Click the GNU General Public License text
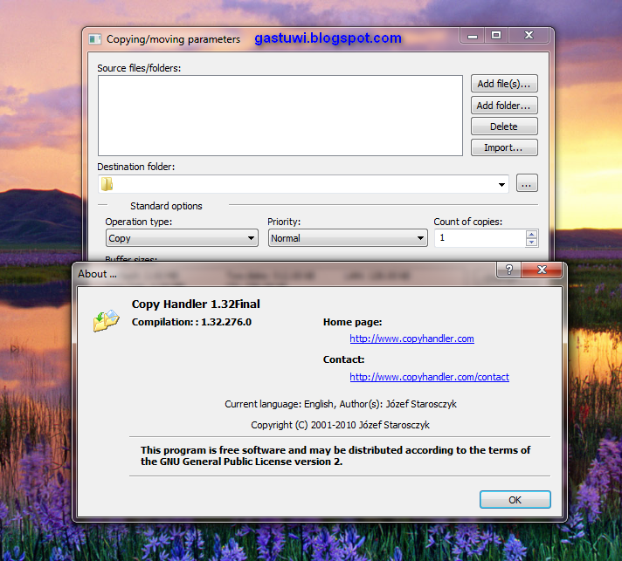Viewport: 622px width, 561px height. point(335,455)
